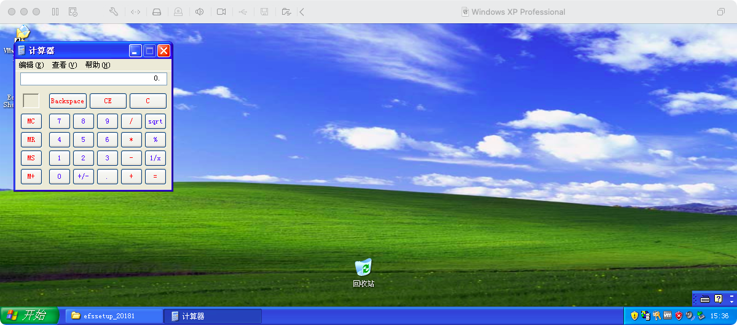Click the Recycle Bin desktop icon

[363, 272]
